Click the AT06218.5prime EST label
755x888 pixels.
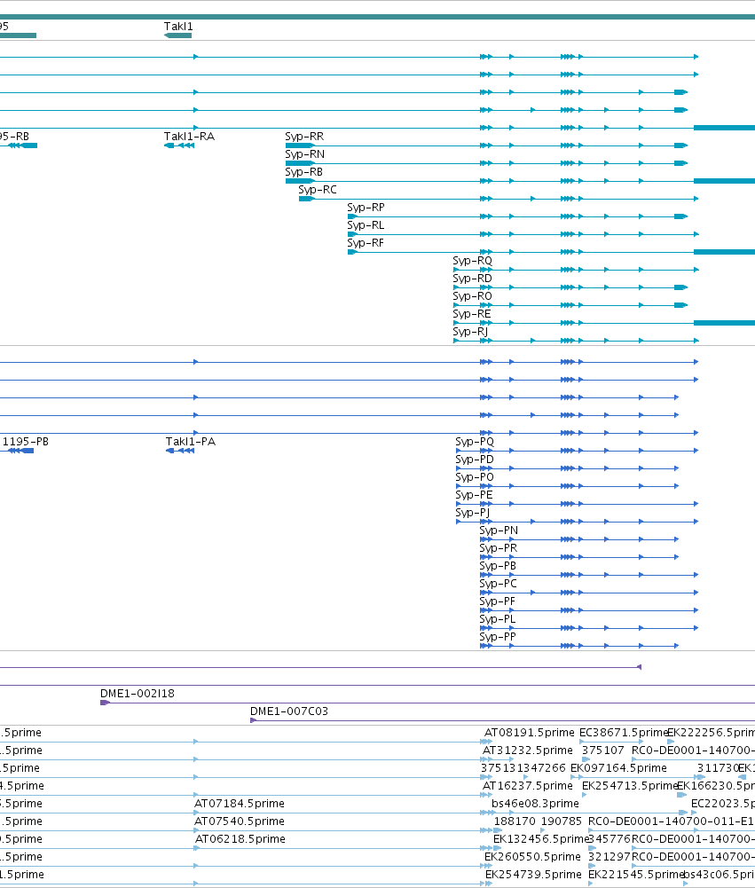(x=240, y=838)
